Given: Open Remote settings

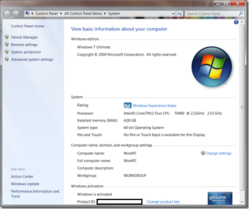Looking at the screenshot, I should point(24,45).
